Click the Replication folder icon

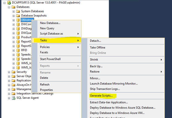pos(14,81)
